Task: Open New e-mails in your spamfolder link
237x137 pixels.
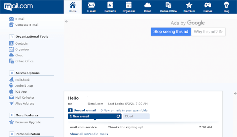Action: (x=125, y=110)
